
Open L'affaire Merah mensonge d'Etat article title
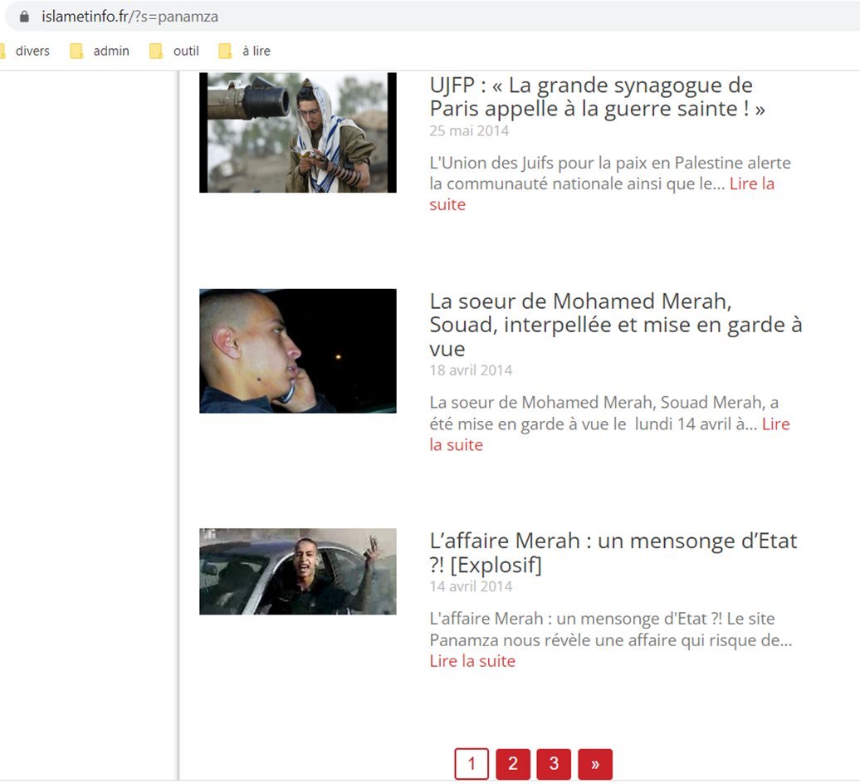[613, 552]
